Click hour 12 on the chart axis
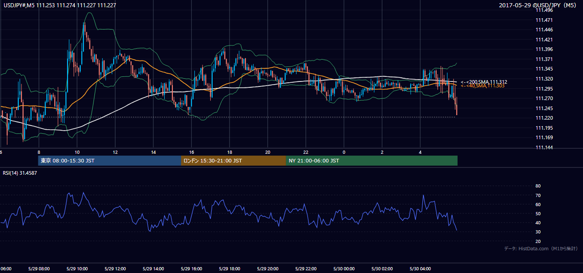583x273 pixels. point(115,152)
